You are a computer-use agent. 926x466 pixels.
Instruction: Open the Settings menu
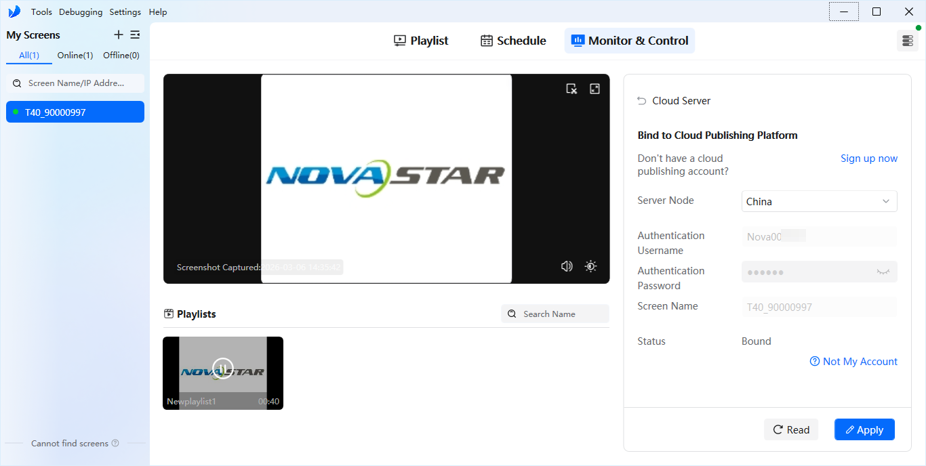click(x=125, y=12)
